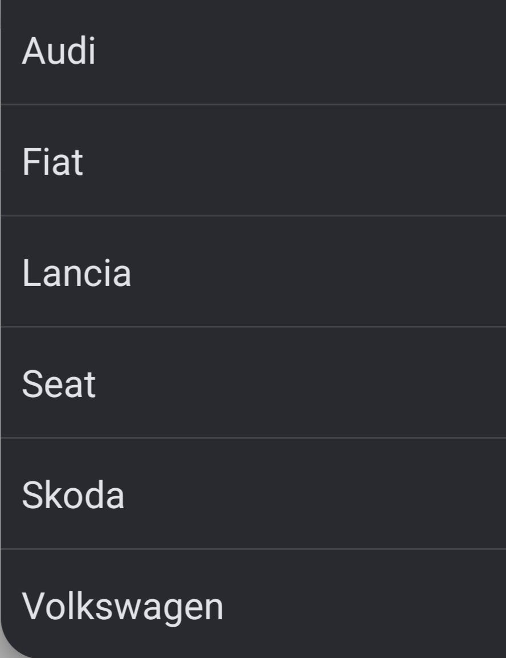The image size is (506, 658).
Task: Set the car make to Audi
Action: pyautogui.click(x=59, y=51)
